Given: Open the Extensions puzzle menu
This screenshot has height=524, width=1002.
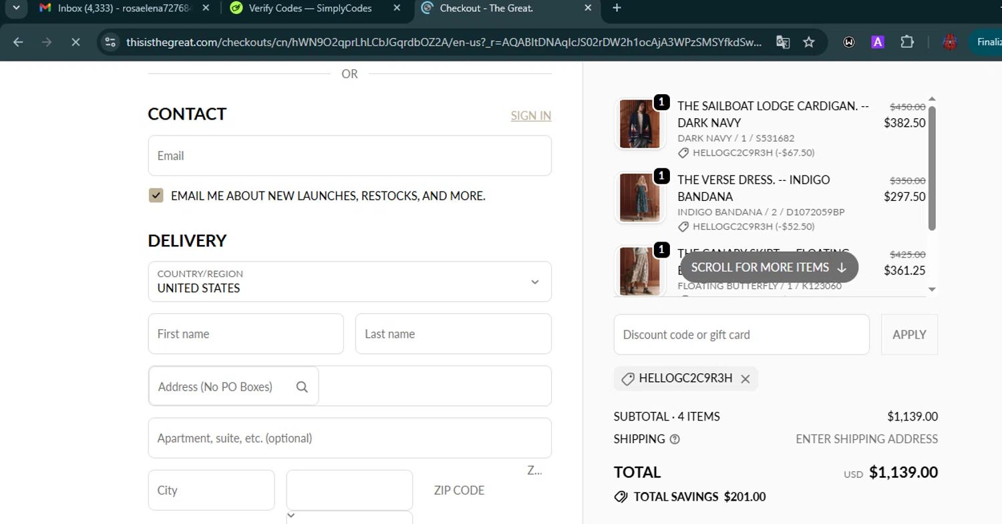Looking at the screenshot, I should [x=906, y=42].
